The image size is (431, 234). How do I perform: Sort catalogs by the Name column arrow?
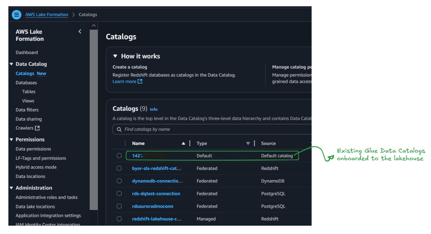(x=183, y=143)
